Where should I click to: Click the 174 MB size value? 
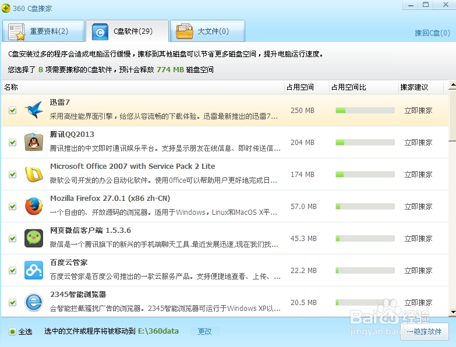[302, 174]
